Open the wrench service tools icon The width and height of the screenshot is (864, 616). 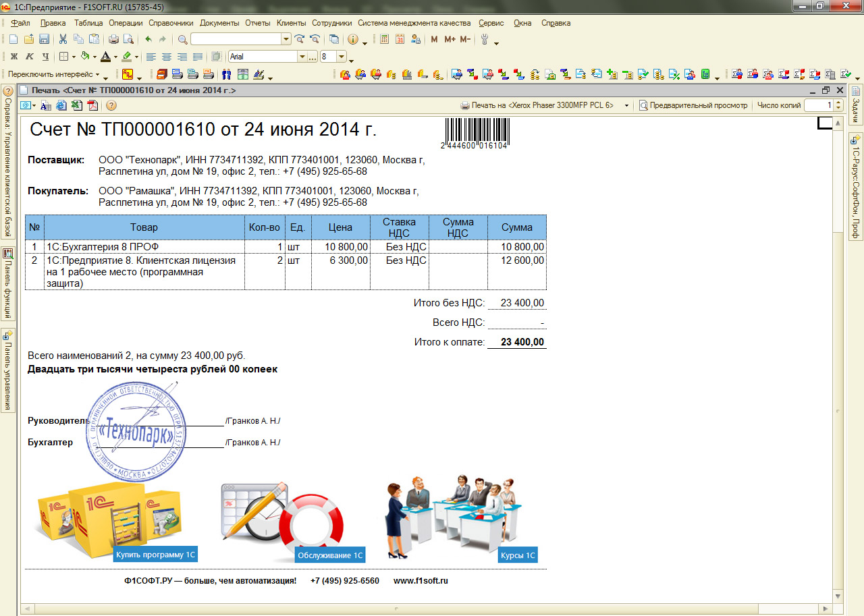tap(485, 39)
